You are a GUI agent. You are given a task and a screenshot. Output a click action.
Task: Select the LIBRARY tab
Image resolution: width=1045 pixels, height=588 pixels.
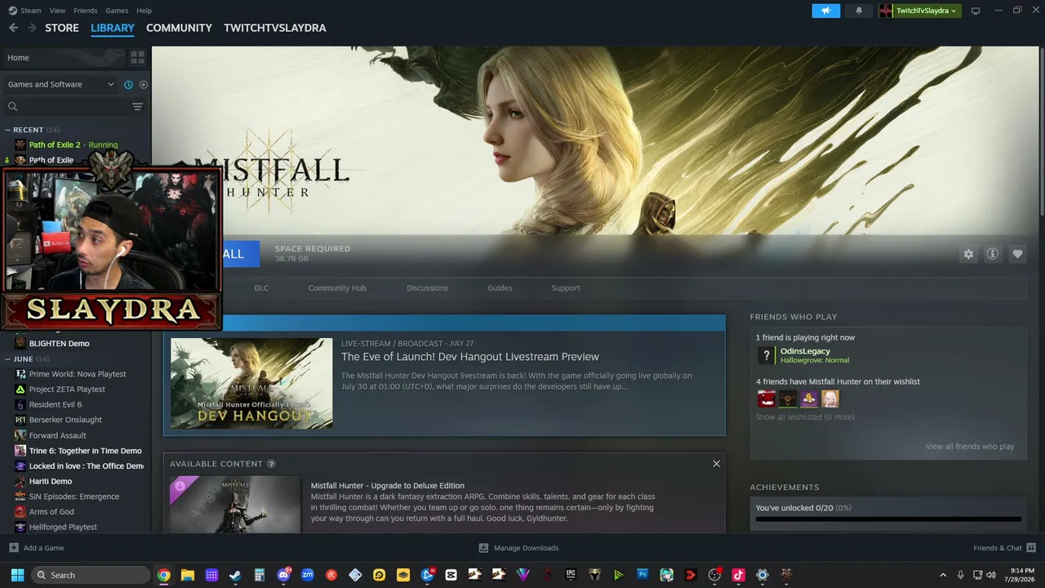(113, 28)
